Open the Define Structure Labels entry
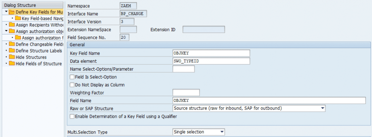The image size is (372, 137). 39,51
